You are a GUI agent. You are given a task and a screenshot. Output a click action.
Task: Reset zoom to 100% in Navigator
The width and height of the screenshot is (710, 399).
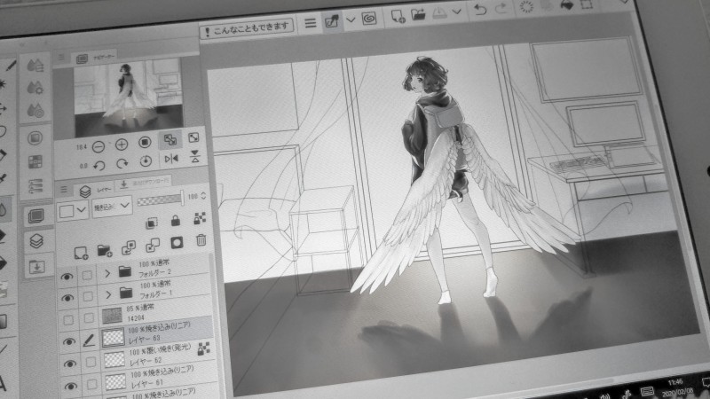point(145,143)
